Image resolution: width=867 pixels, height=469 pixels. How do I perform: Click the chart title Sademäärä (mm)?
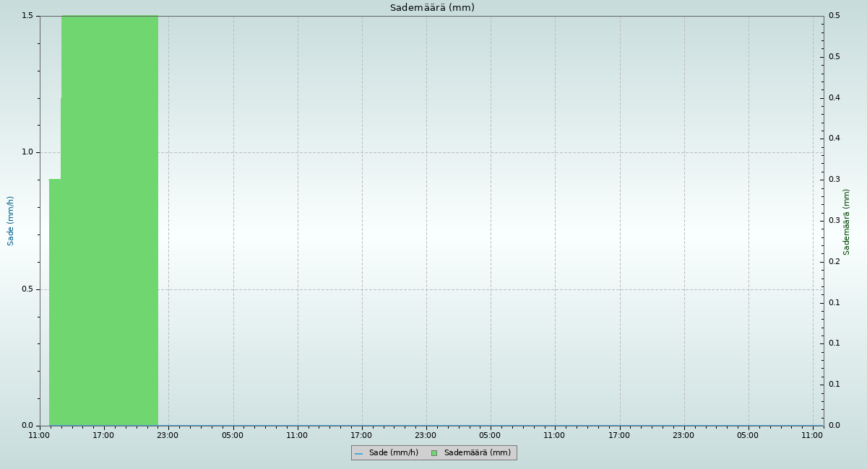coord(432,8)
